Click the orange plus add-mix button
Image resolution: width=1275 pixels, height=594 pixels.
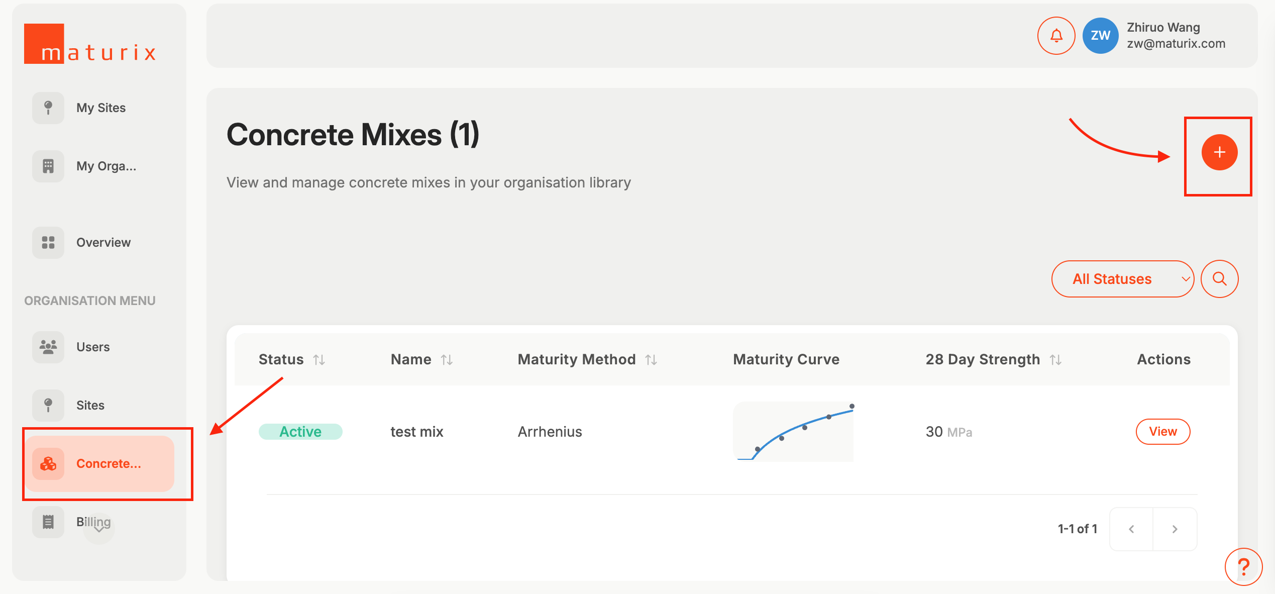[x=1219, y=152]
